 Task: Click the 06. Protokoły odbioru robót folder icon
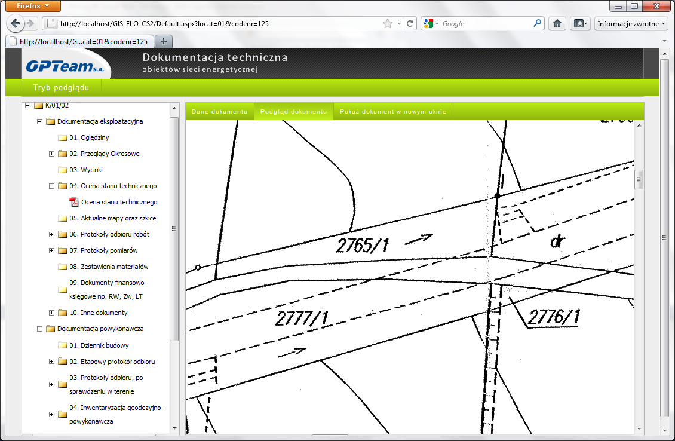(x=62, y=234)
